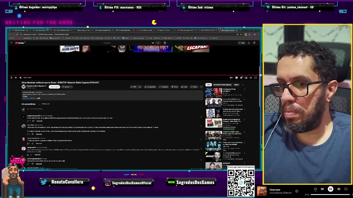353x198 pixels.
Task: Click the Seascape album art thumbnail
Action: [262, 191]
